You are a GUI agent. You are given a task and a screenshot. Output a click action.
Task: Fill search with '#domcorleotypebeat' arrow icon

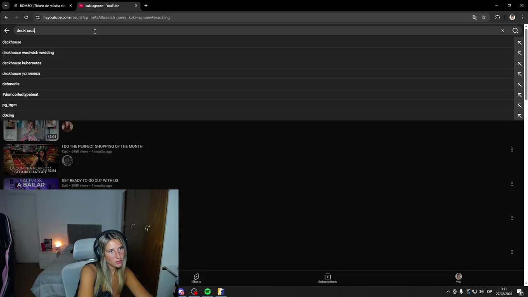click(519, 95)
